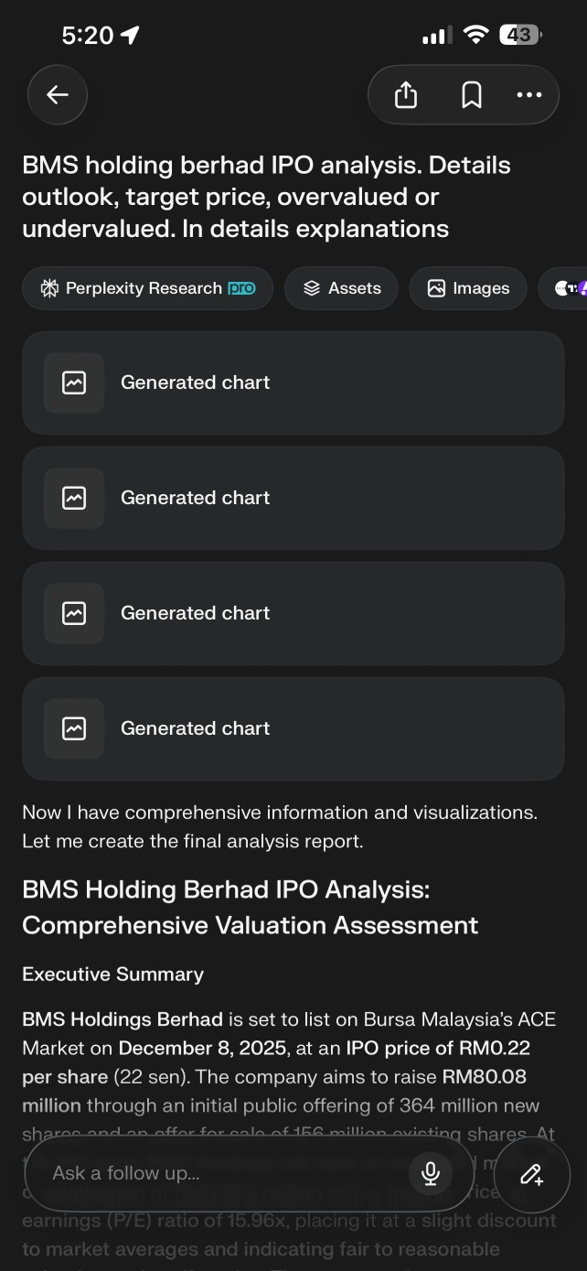Tap the back arrow button

tap(58, 94)
